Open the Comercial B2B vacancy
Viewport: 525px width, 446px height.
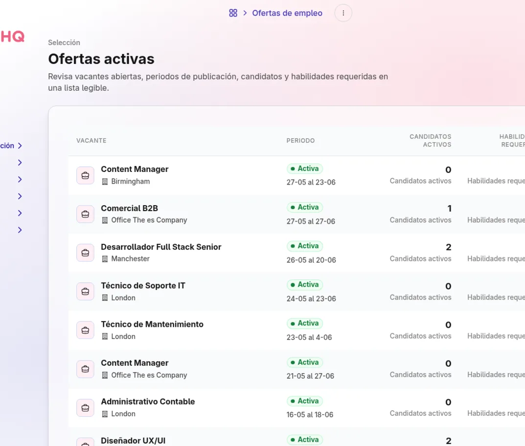pyautogui.click(x=129, y=208)
